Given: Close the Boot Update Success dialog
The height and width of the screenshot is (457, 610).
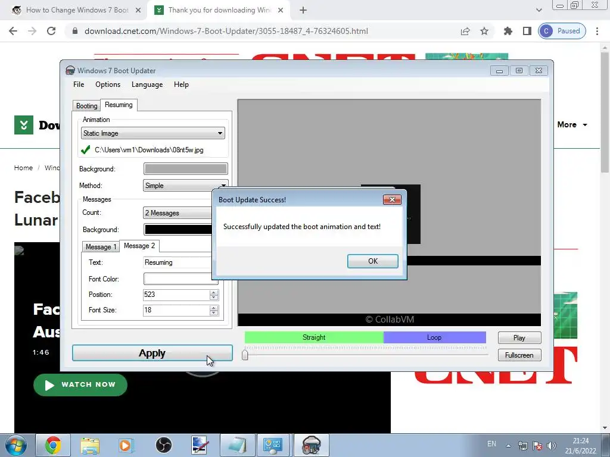Looking at the screenshot, I should coord(392,199).
